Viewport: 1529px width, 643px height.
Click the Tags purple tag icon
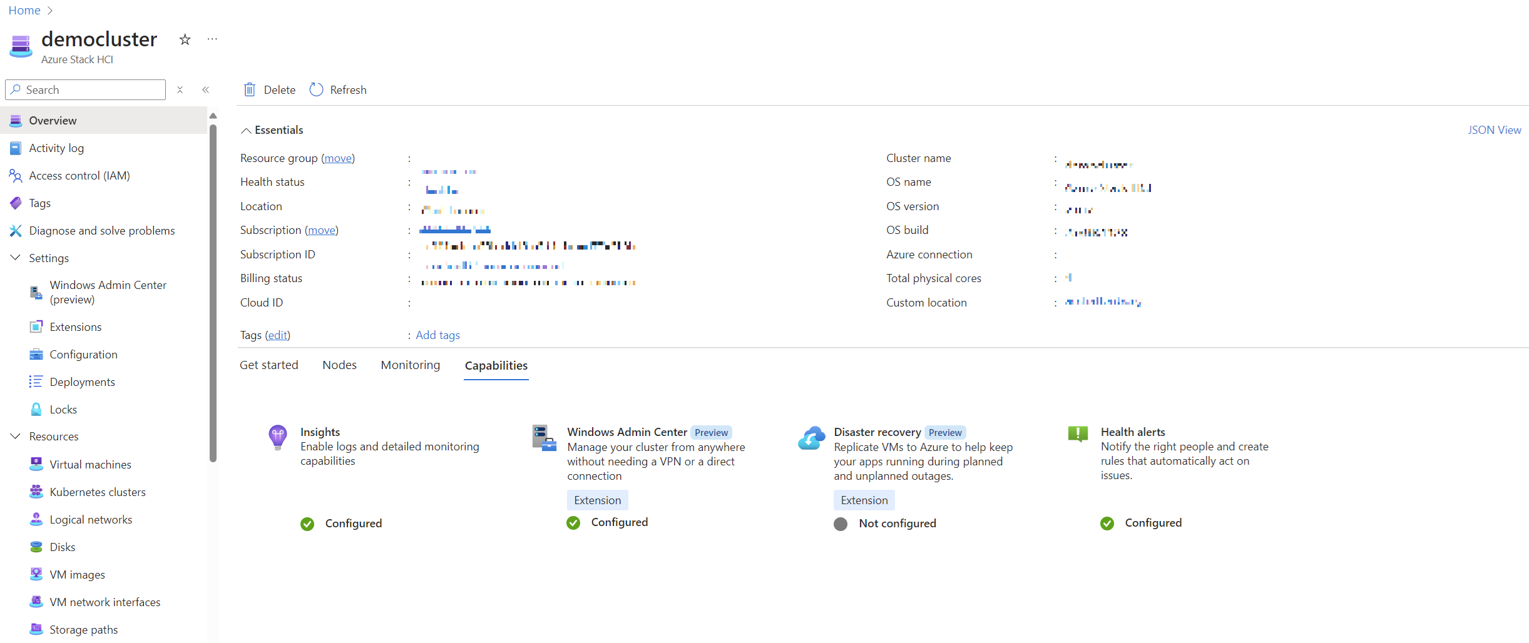tap(16, 203)
